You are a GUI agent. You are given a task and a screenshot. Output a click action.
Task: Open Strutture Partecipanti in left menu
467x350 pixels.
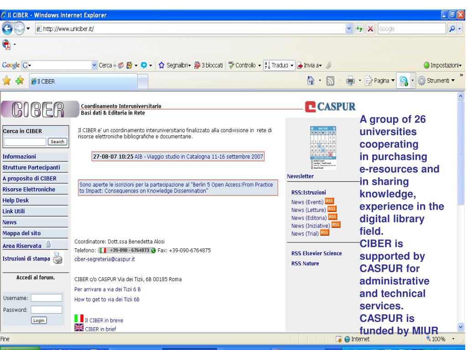click(31, 168)
